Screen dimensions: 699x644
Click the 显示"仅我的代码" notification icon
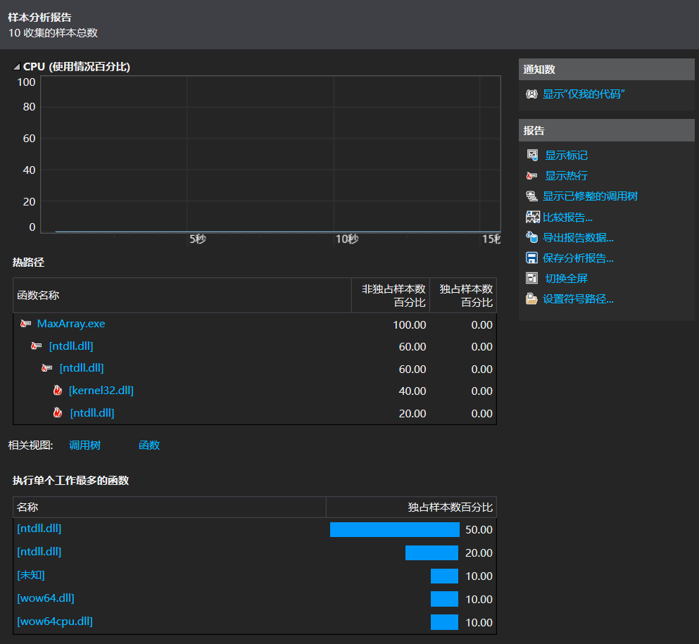[531, 94]
